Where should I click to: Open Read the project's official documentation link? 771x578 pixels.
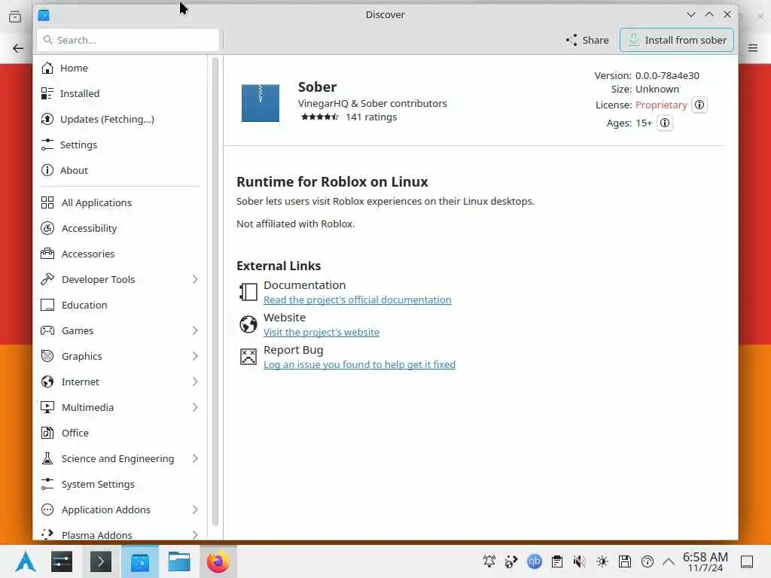tap(358, 300)
